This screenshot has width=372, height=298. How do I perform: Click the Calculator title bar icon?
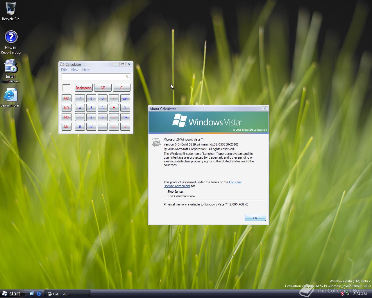pos(62,64)
